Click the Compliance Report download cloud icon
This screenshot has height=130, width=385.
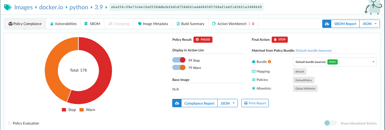click(177, 103)
